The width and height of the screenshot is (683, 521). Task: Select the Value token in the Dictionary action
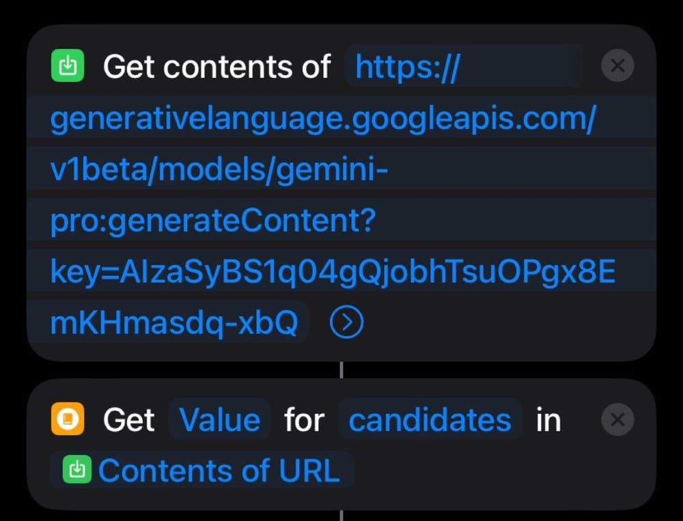click(x=219, y=419)
